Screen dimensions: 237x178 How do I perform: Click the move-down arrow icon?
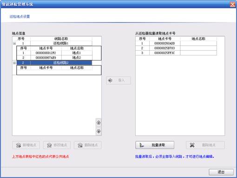click(x=99, y=131)
